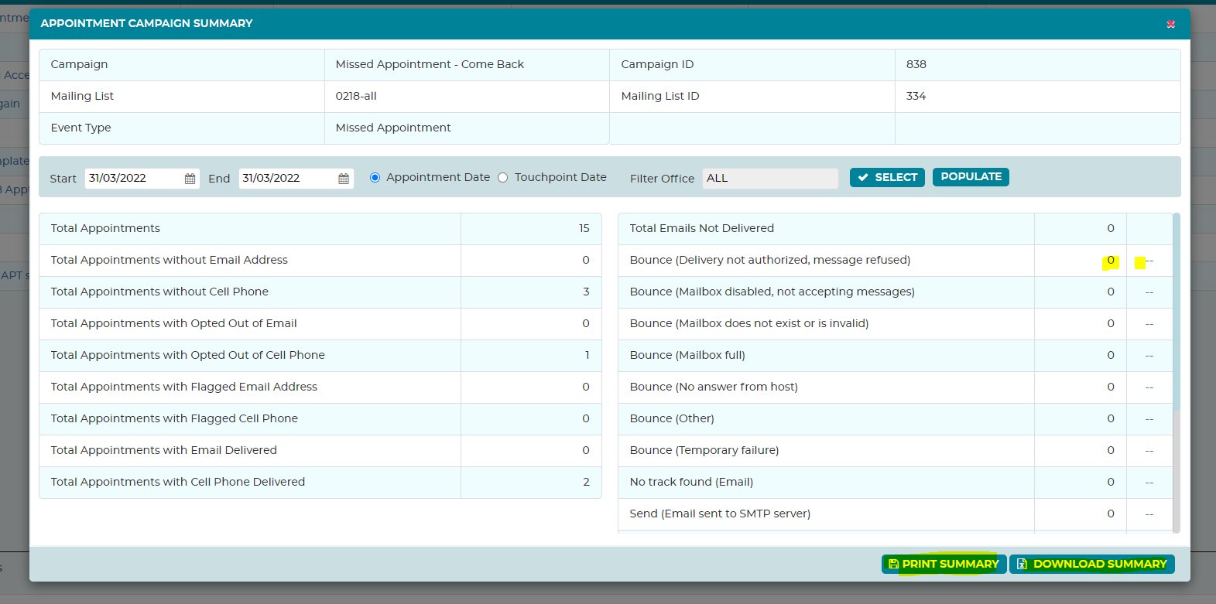Select the Appointment Date radio button

(375, 178)
